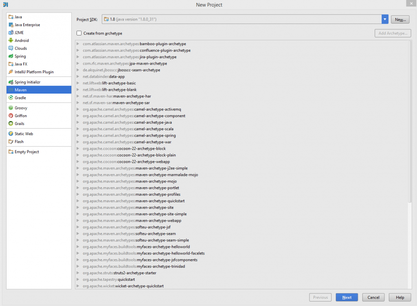Open the Project SDK dropdown arrow
Screen dimensions: 417x306
(x=385, y=19)
